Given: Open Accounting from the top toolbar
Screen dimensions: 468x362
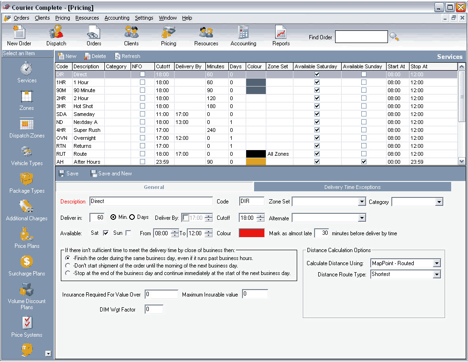Looking at the screenshot, I should (243, 36).
